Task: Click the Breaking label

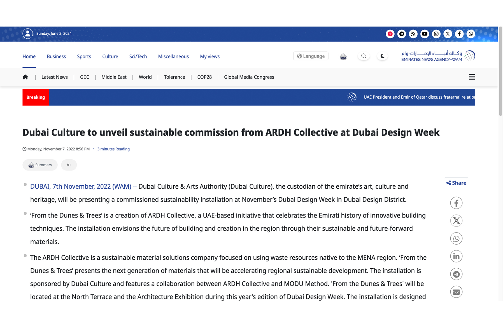Action: click(x=36, y=97)
